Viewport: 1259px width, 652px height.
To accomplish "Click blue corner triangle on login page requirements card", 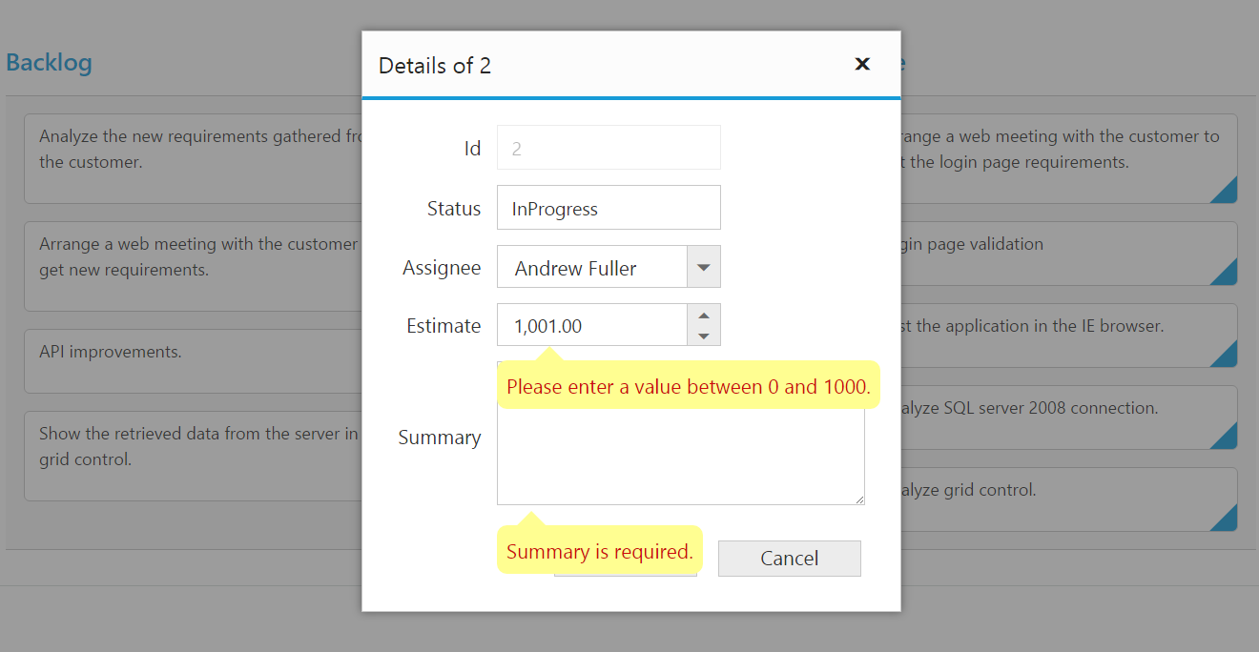I will point(1227,193).
